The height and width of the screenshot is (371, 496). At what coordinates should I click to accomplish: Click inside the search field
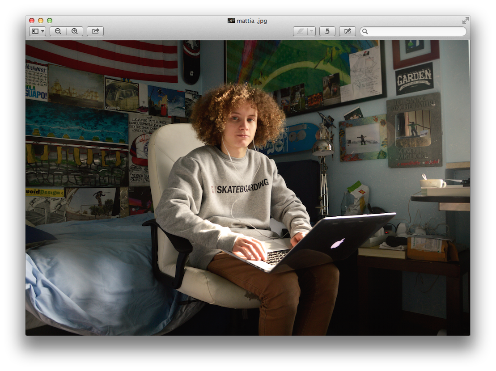(416, 31)
